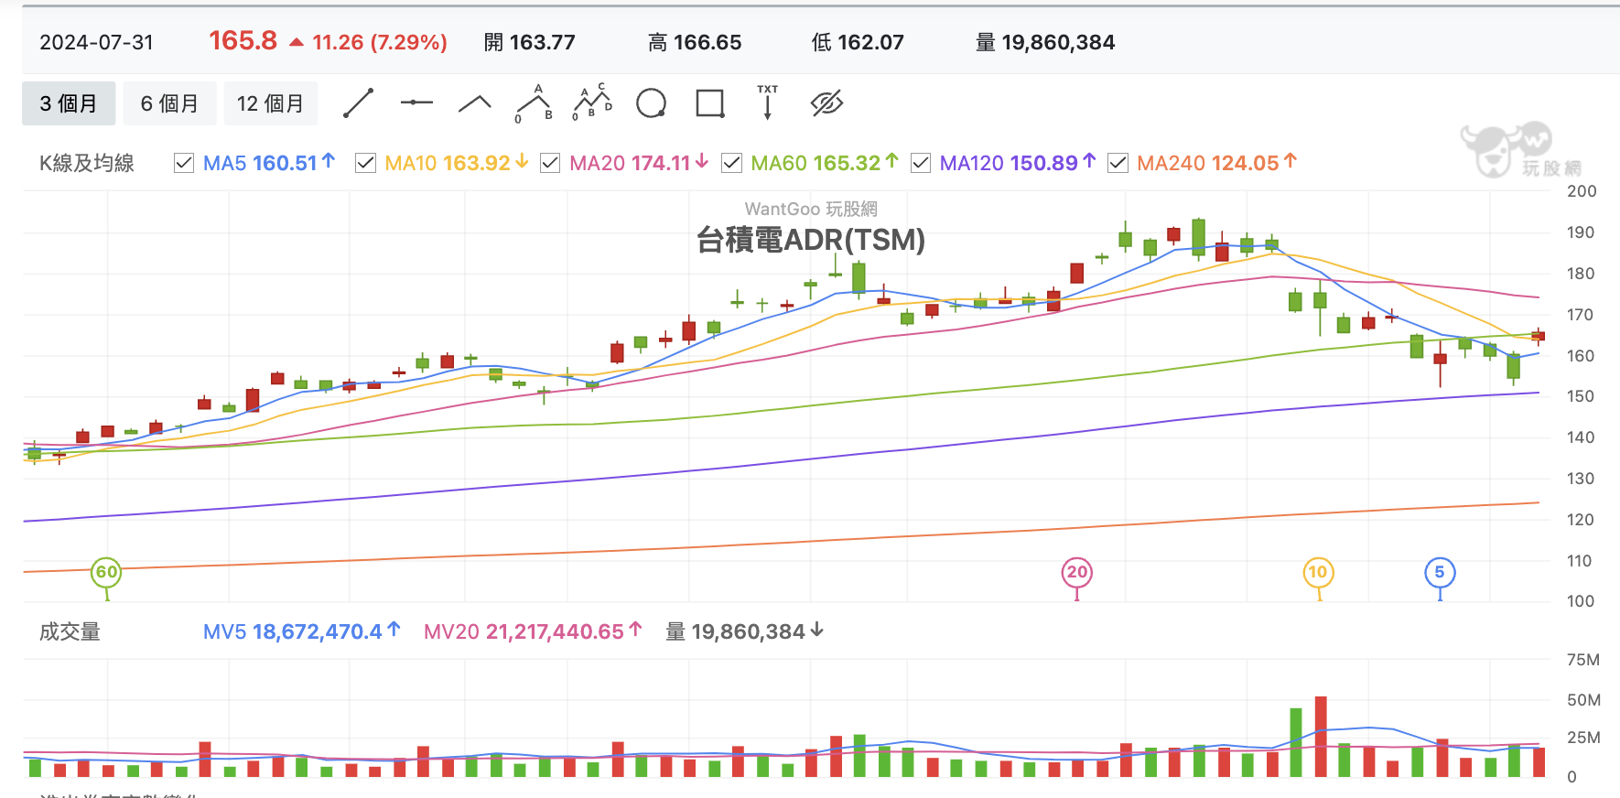Switch to the 6 個月 range tab
Screen dimensions: 1620x798
[169, 103]
